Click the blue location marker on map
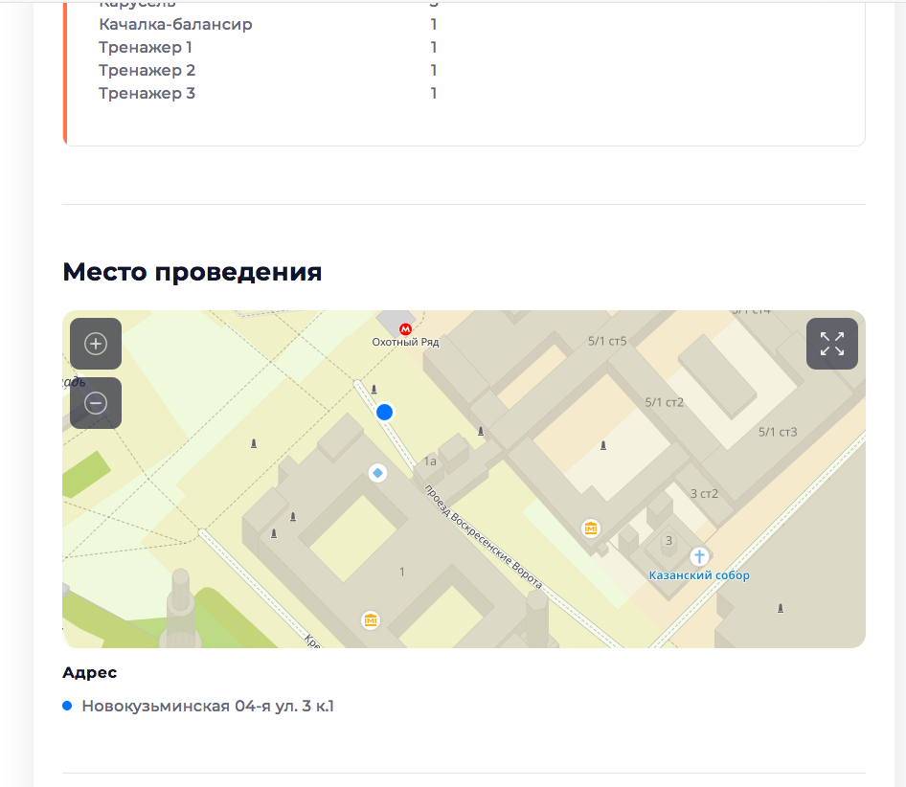Viewport: 906px width, 787px height. tap(384, 412)
